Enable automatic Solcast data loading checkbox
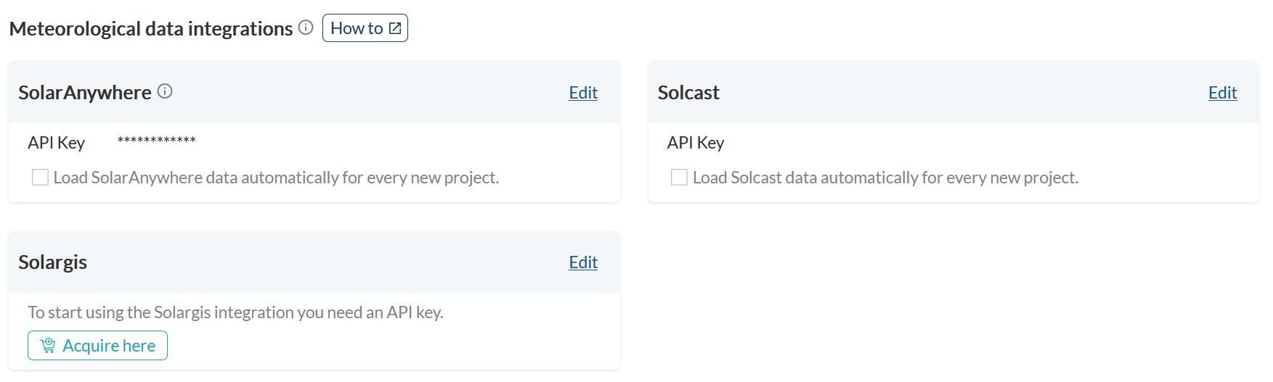This screenshot has height=382, width=1273. point(679,178)
